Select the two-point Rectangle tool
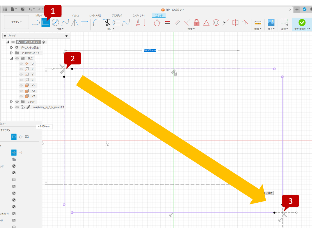Screen dimensions: 312x228 (45, 22)
